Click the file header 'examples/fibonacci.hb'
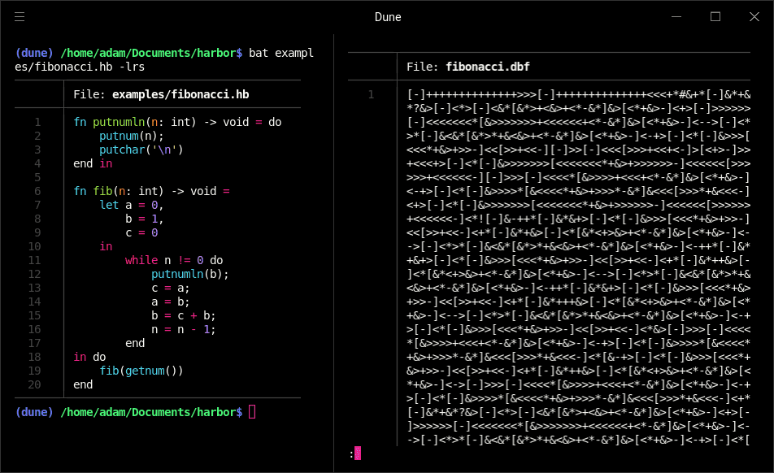Viewport: 774px width, 473px height. coord(180,94)
